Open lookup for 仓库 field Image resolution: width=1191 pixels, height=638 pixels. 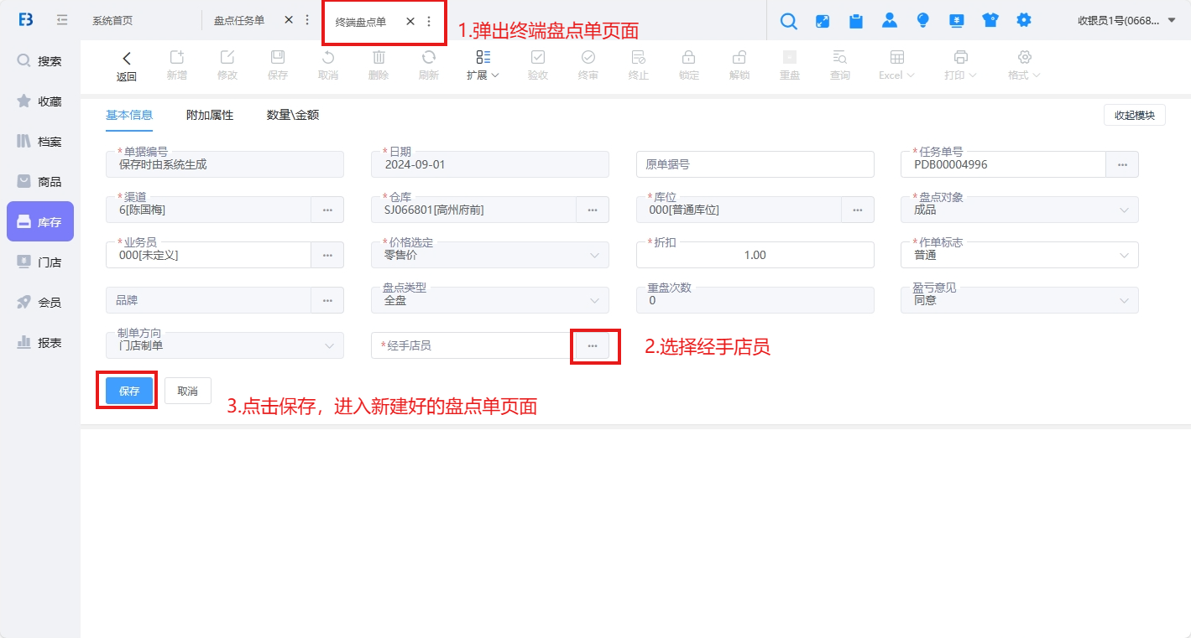[x=593, y=210]
